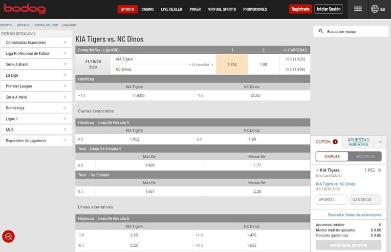The image size is (391, 252).
Task: Expand the +29 Apuestas markets
Action: pyautogui.click(x=199, y=64)
